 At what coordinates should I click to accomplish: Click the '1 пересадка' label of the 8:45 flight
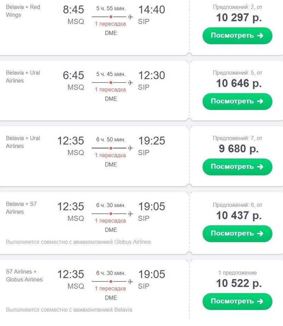(x=110, y=24)
